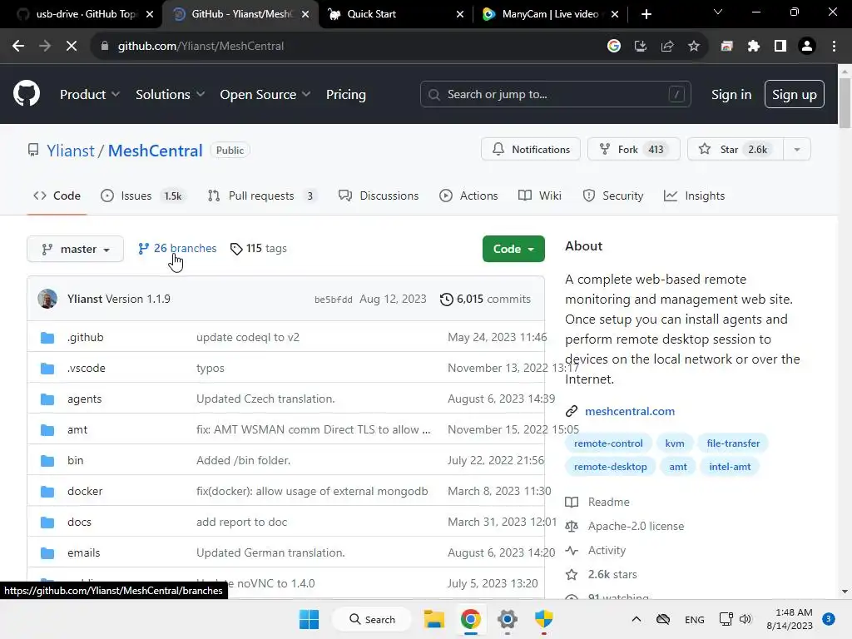Open the Star lists dropdown arrow
Screen dimensions: 852x639
pos(797,150)
